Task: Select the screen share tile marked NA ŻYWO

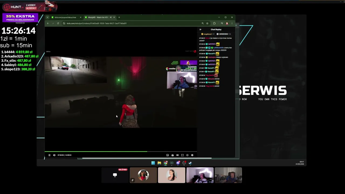Action: [115, 175]
